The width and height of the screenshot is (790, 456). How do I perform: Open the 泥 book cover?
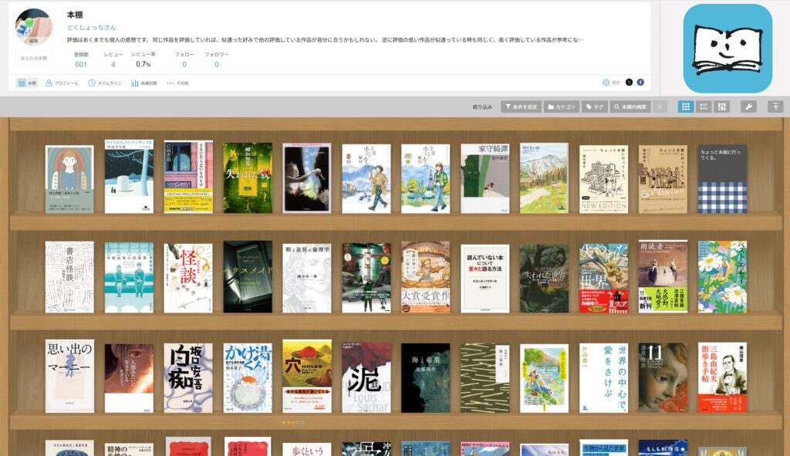[366, 377]
